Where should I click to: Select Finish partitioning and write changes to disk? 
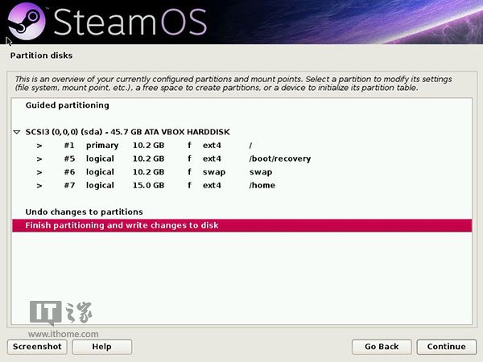pos(242,225)
